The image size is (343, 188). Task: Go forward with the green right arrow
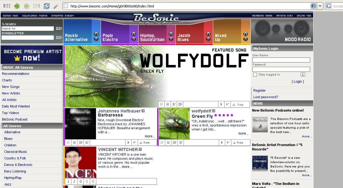(x=27, y=6)
